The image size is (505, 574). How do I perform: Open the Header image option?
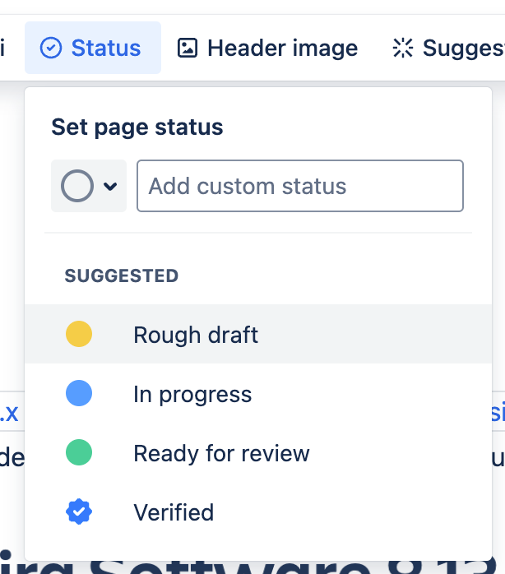click(282, 49)
